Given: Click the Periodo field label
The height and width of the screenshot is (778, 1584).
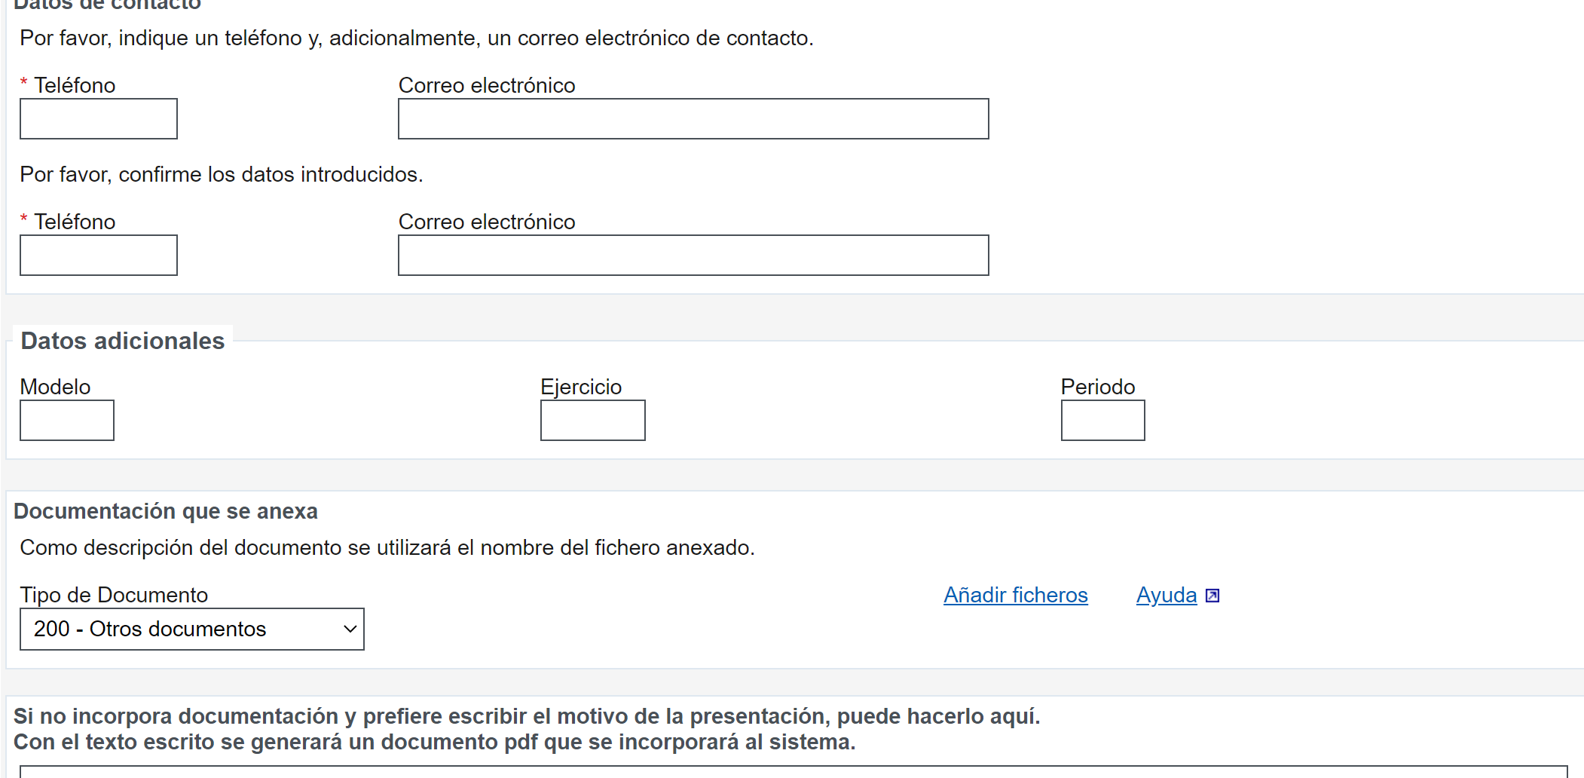Looking at the screenshot, I should 1097,387.
